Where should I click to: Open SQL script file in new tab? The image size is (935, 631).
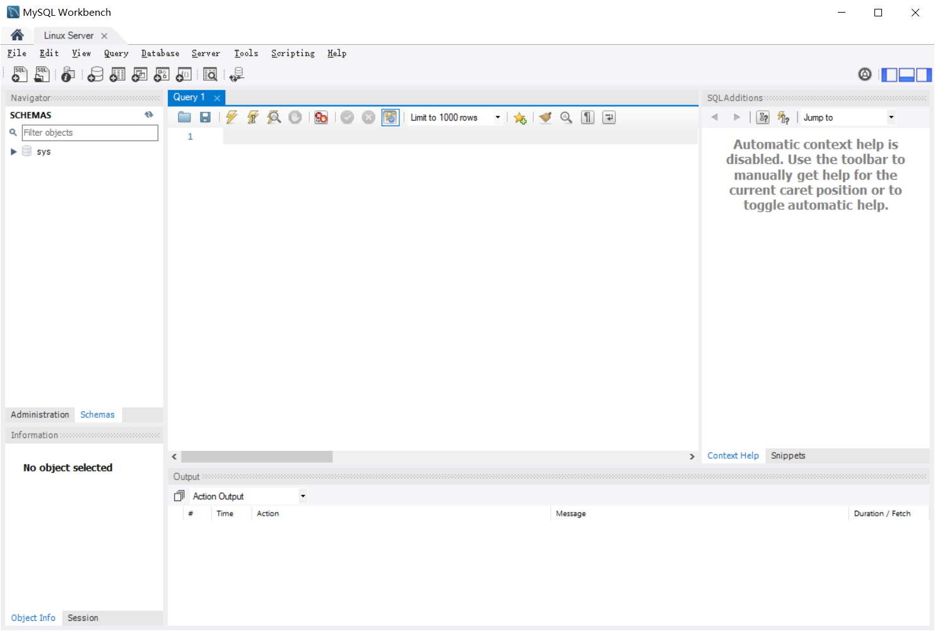click(x=42, y=74)
